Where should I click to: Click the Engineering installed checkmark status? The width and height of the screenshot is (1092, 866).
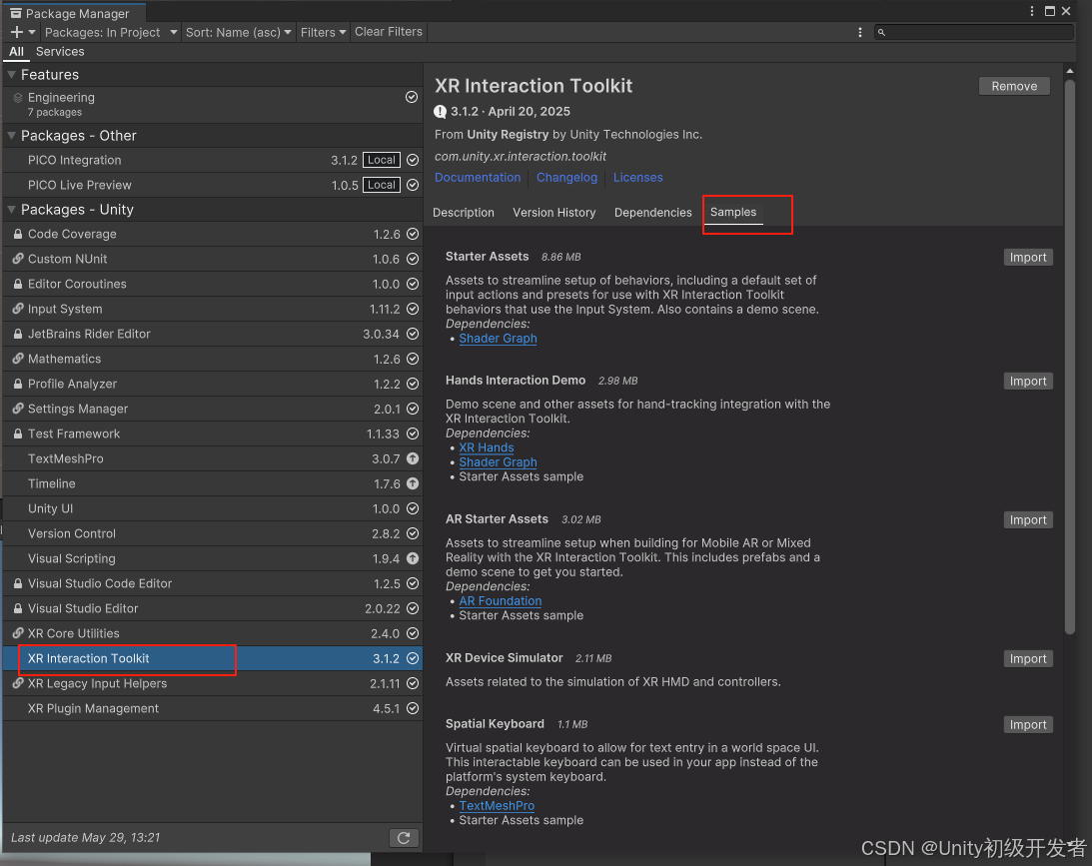click(x=412, y=98)
